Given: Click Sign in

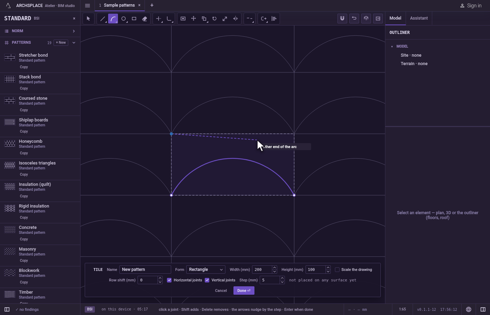Looking at the screenshot, I should click(x=471, y=6).
